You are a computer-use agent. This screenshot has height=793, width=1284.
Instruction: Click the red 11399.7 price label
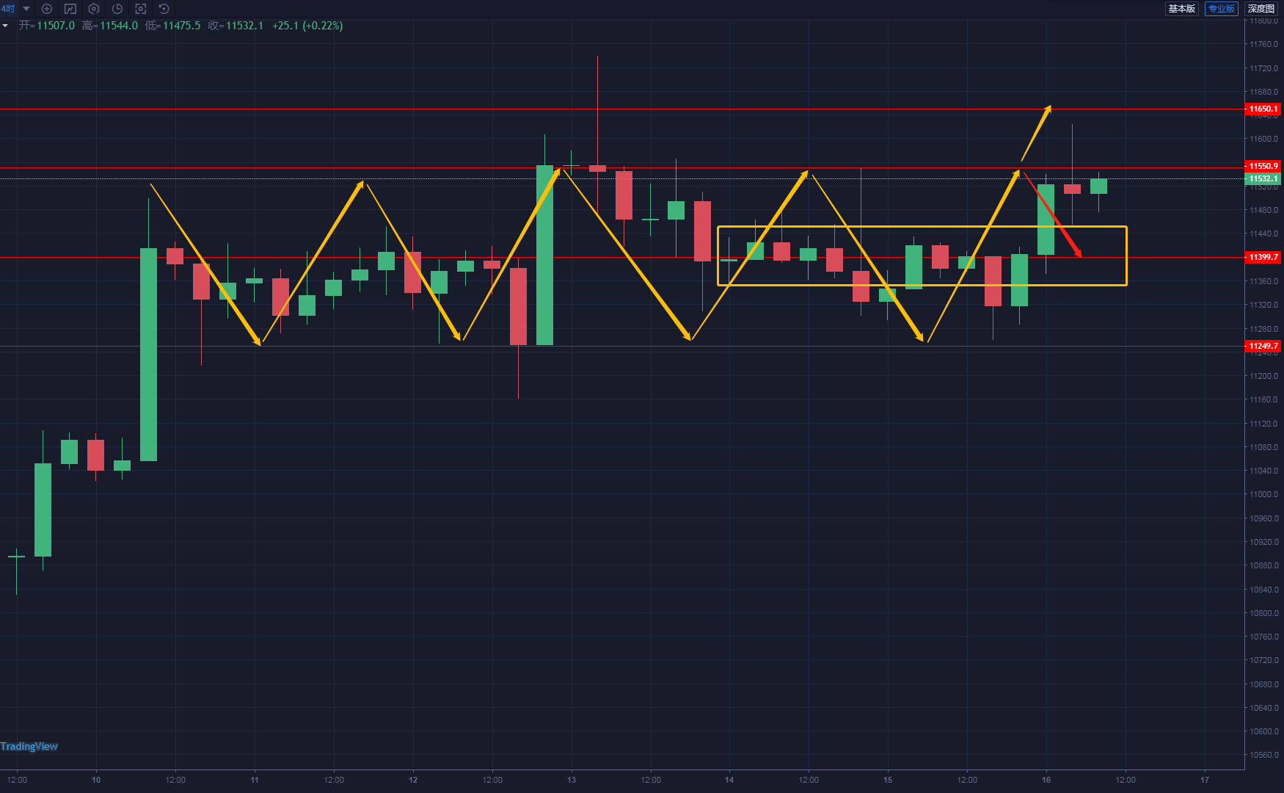point(1263,257)
